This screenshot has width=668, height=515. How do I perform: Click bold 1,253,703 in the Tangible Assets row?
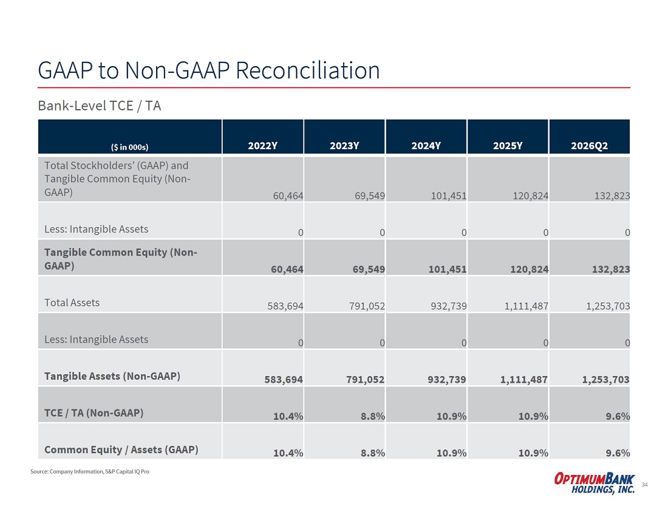(606, 380)
